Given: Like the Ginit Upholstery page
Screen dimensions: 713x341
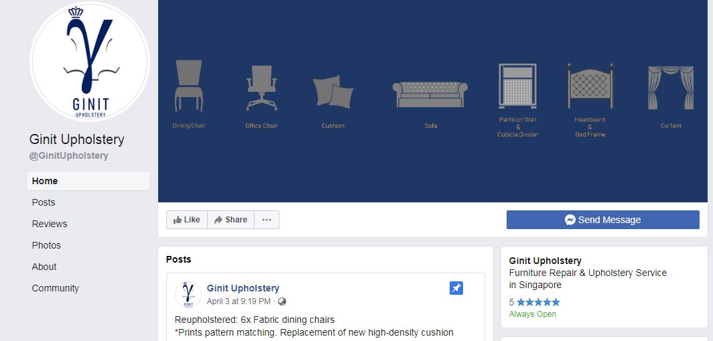Looking at the screenshot, I should [187, 220].
